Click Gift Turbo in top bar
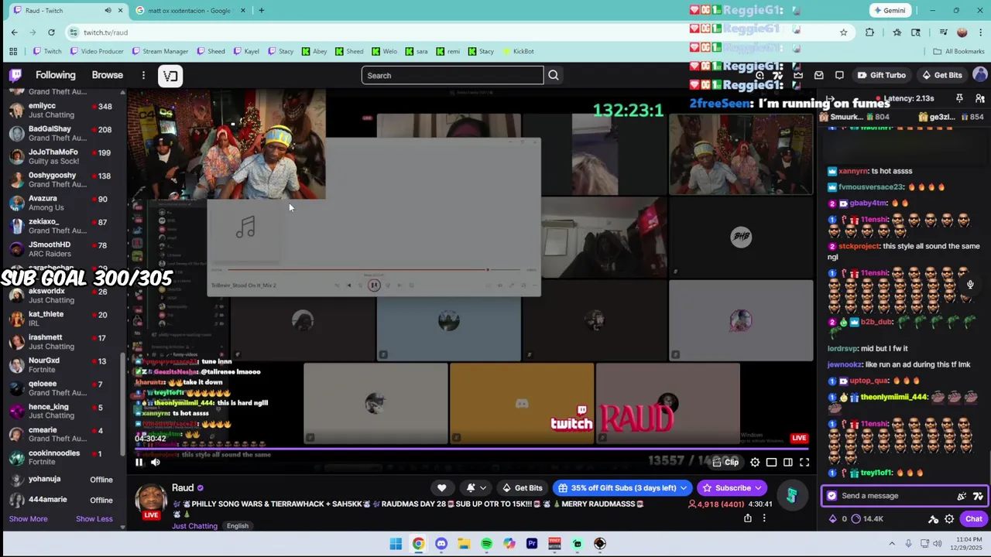 tap(882, 75)
